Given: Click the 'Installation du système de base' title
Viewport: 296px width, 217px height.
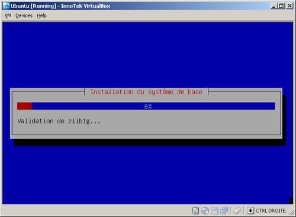Looking at the screenshot, I should click(146, 92).
